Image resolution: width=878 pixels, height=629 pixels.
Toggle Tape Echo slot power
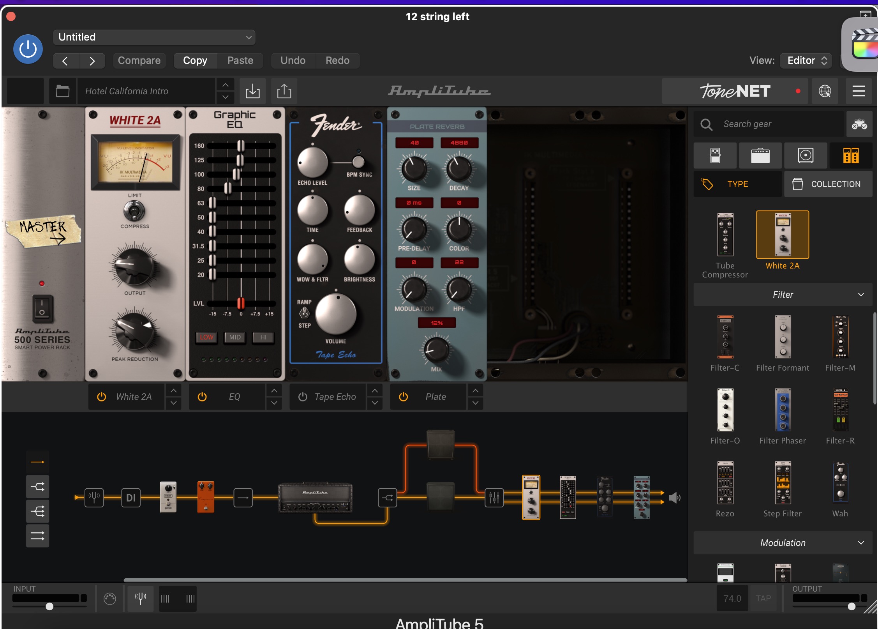pos(303,397)
